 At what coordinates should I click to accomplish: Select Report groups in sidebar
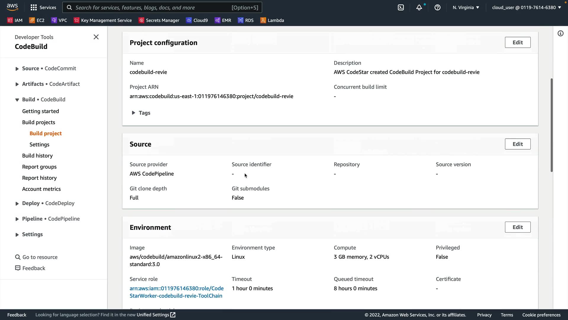pyautogui.click(x=39, y=167)
